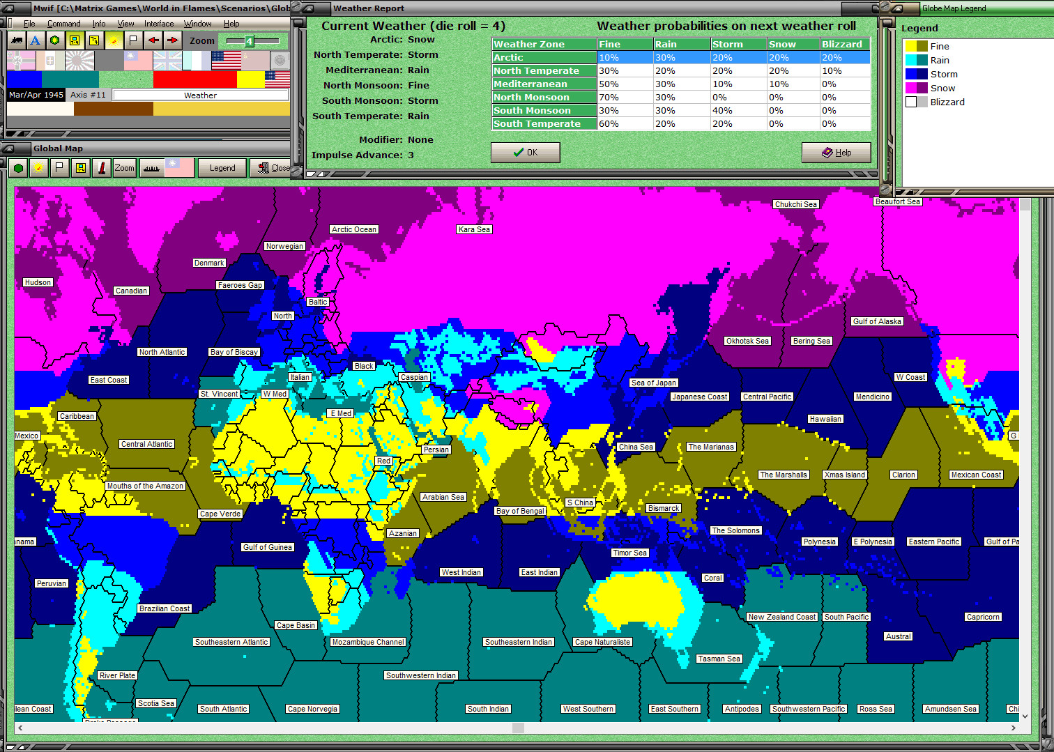Select the Japanese rising sun flag
Screen dimensions: 1054x752
[79, 61]
